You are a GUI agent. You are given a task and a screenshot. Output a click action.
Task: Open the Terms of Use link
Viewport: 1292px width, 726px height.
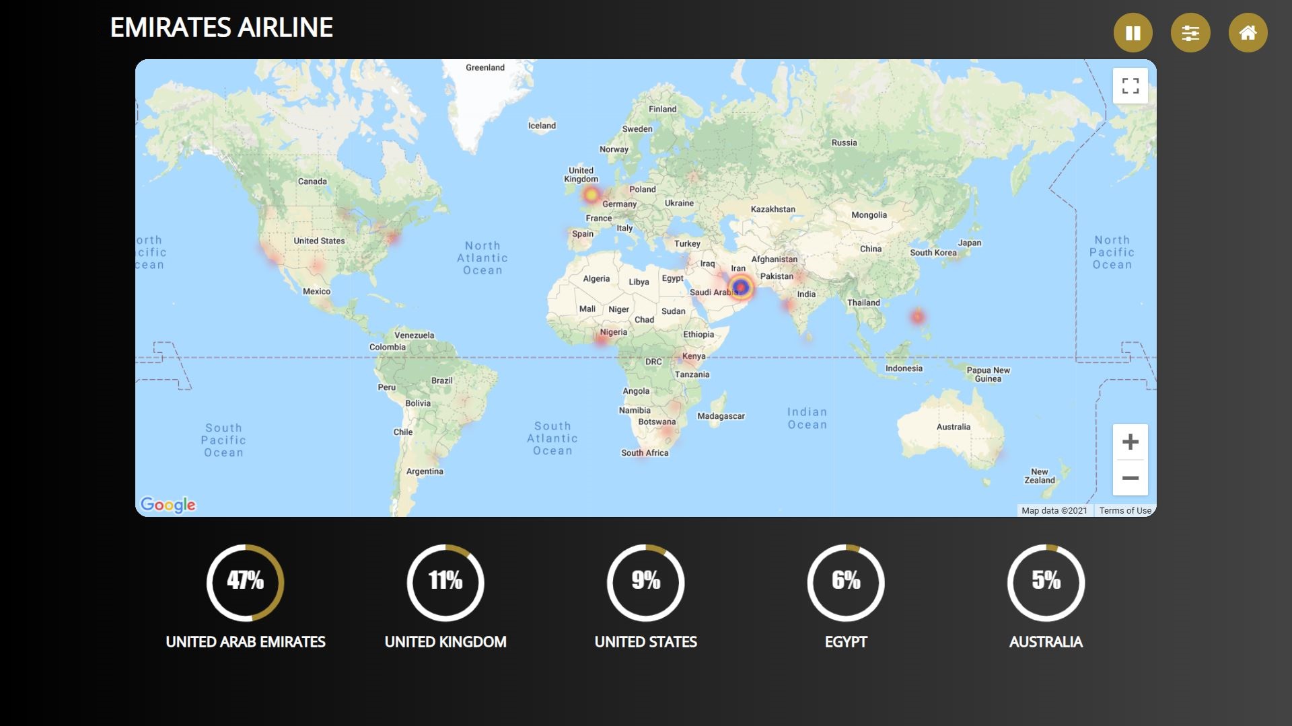click(1125, 511)
